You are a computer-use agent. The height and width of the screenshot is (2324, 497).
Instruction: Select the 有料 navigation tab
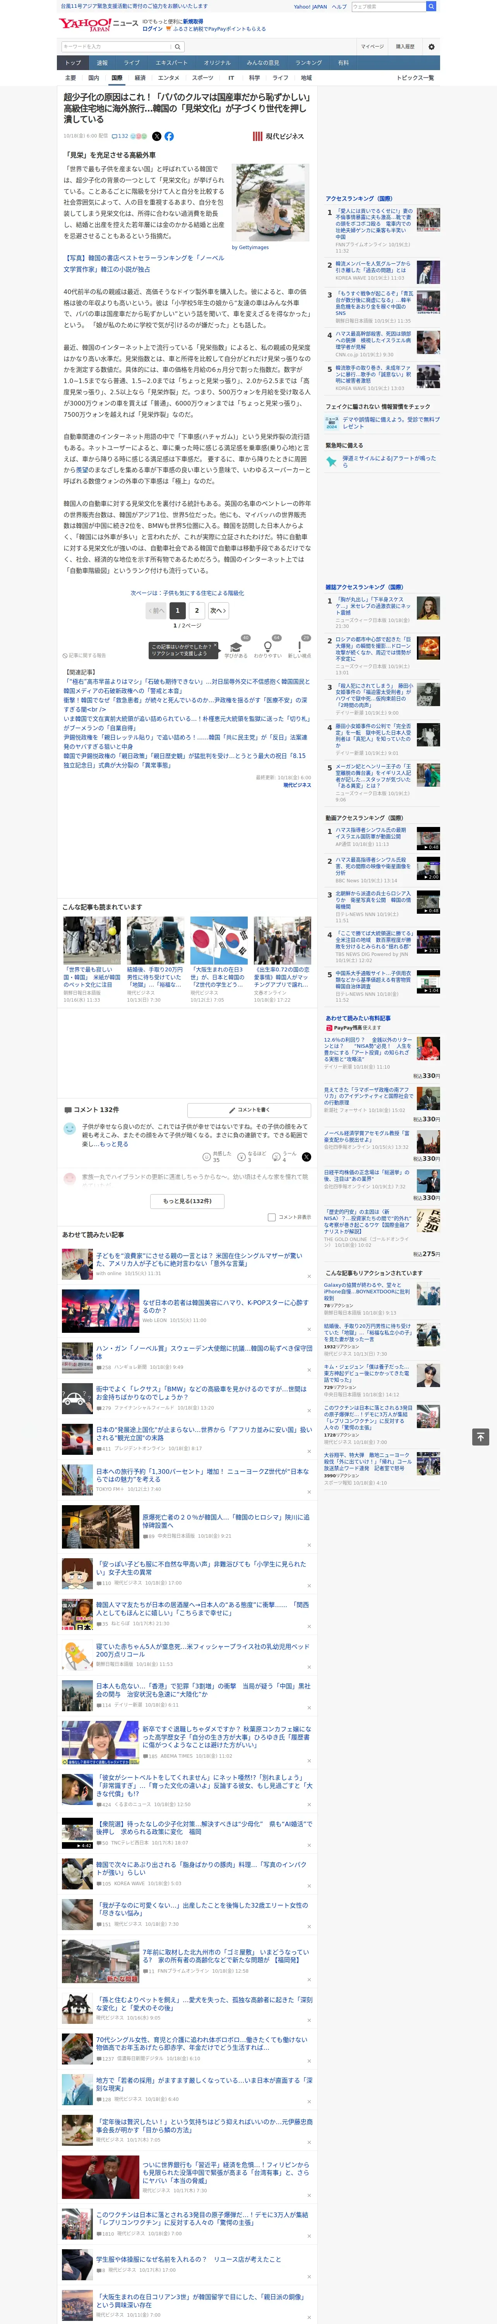tap(343, 63)
